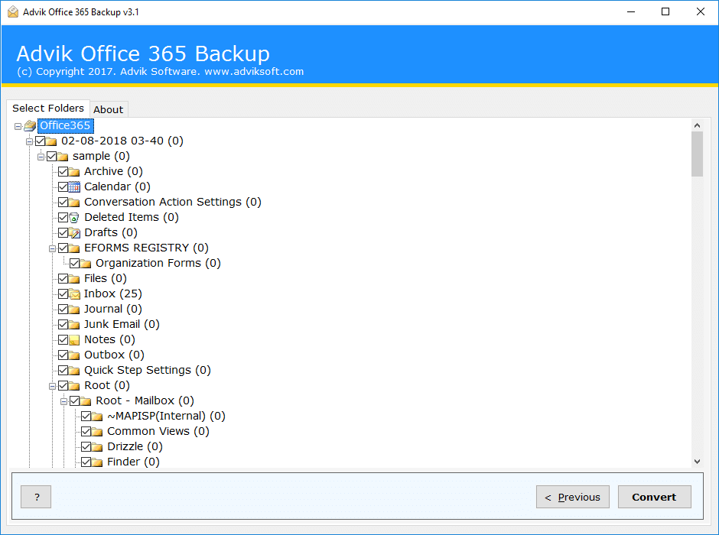Open the Select Folders tab
Screen dimensions: 719x535
(48, 108)
